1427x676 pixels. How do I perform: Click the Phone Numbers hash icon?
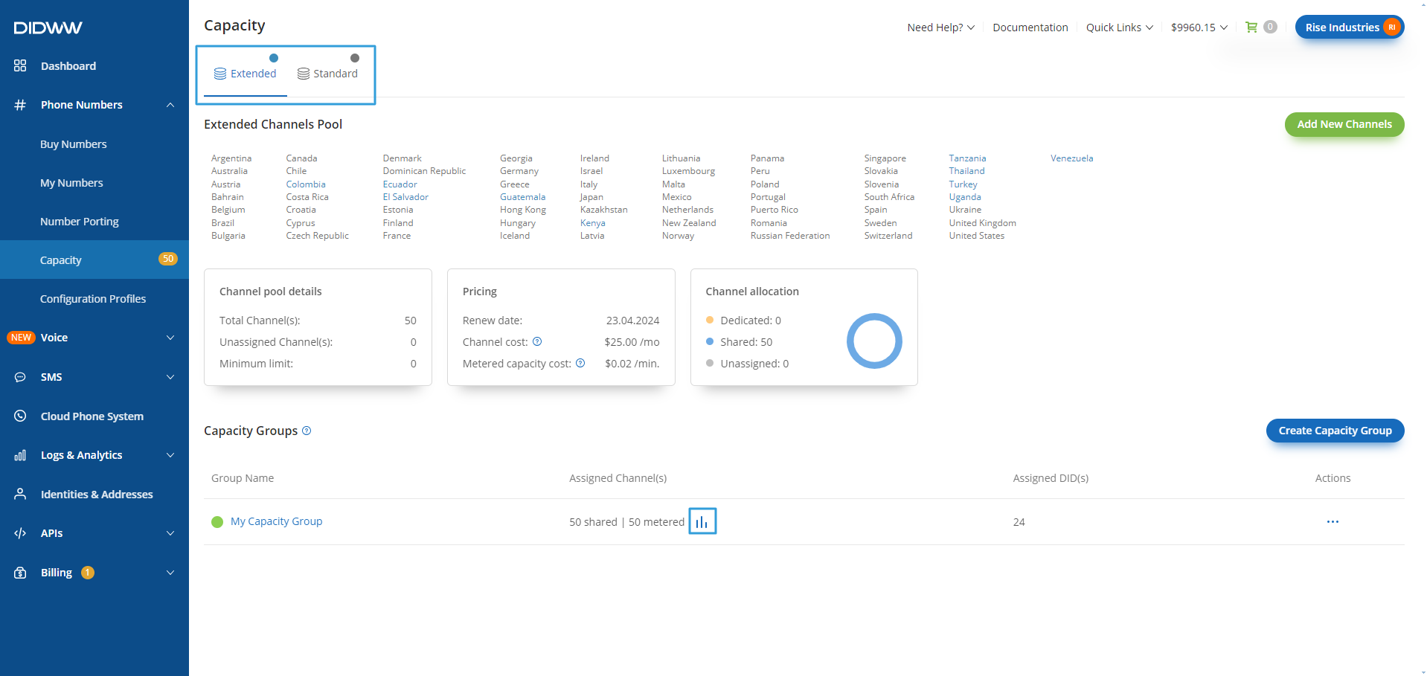[x=20, y=105]
